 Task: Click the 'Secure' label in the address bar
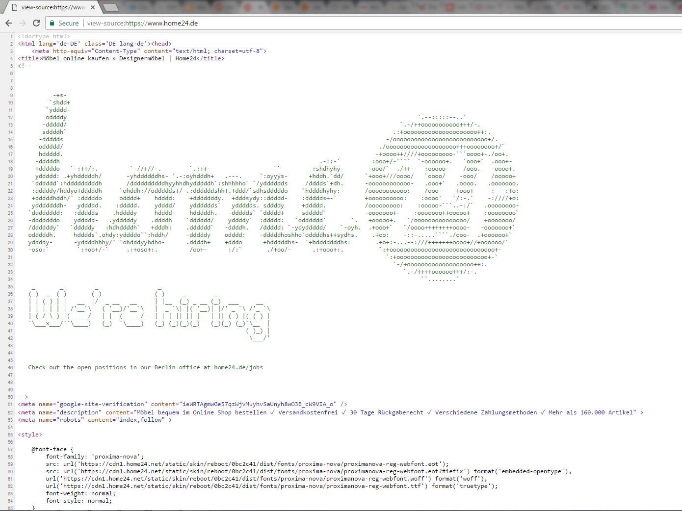[x=68, y=23]
